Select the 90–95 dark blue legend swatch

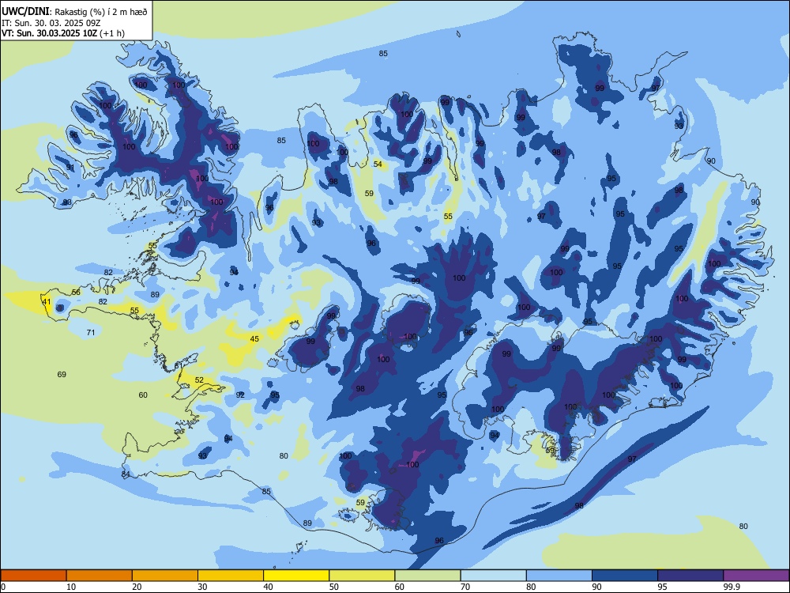[x=625, y=576]
